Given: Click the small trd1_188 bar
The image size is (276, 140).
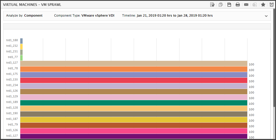Looking at the screenshot, I should (21, 41).
